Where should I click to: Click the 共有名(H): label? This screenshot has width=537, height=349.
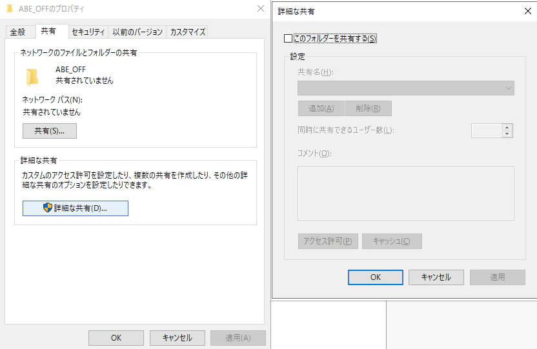click(316, 72)
